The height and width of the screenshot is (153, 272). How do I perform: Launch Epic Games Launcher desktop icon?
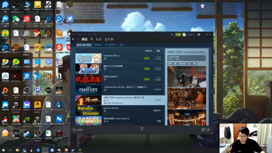(16, 107)
